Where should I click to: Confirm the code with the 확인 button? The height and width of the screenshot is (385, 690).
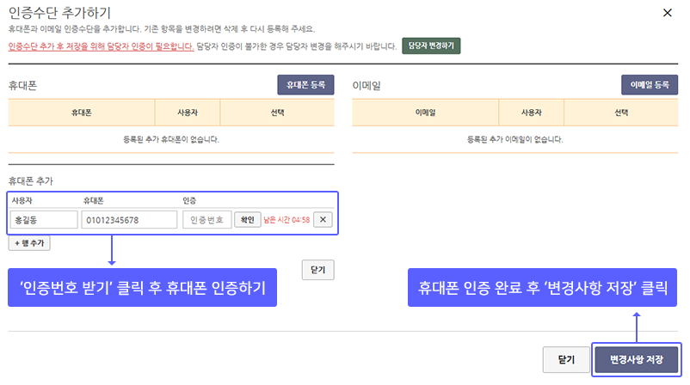(247, 219)
